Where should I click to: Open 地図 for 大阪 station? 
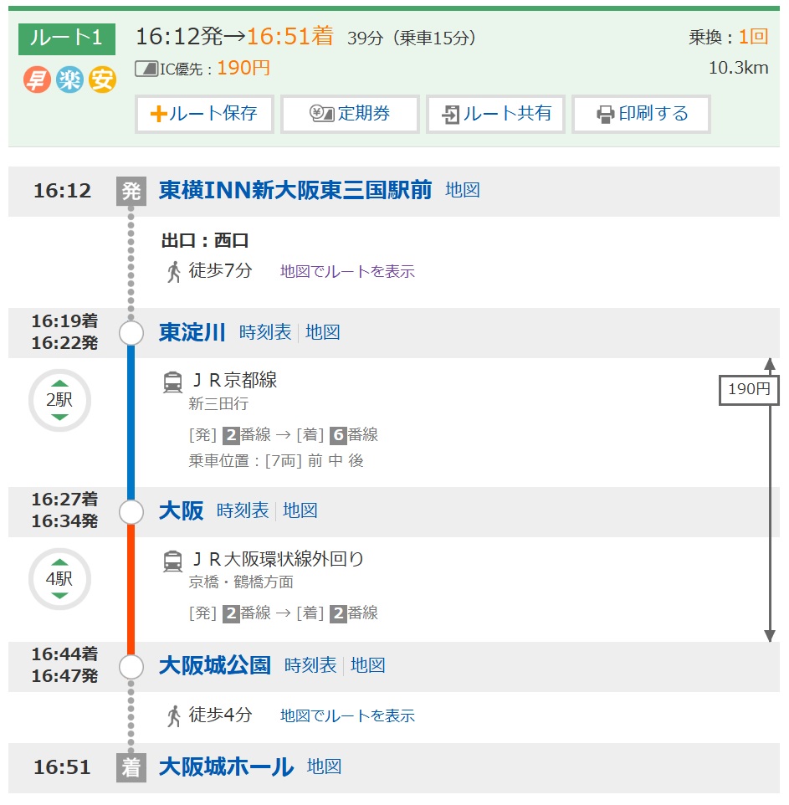300,510
